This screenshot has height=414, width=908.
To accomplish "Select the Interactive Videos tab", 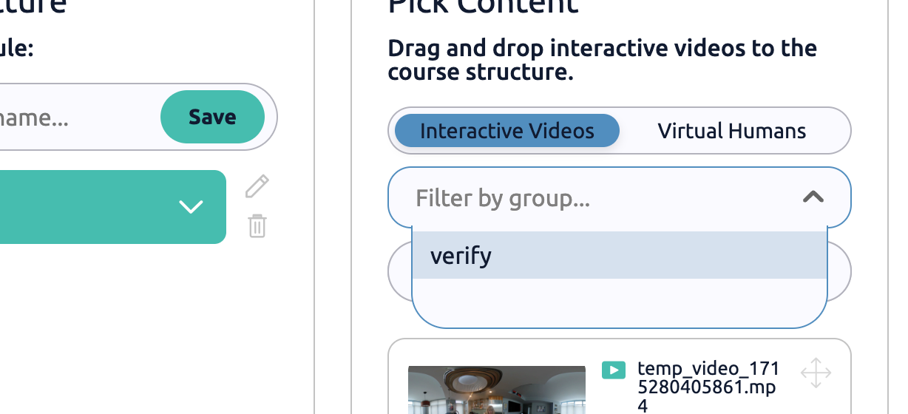I will pyautogui.click(x=506, y=132).
